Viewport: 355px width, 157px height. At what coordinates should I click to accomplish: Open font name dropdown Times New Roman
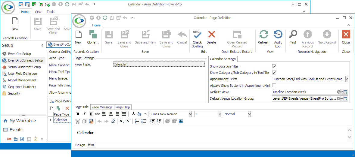tap(190, 114)
